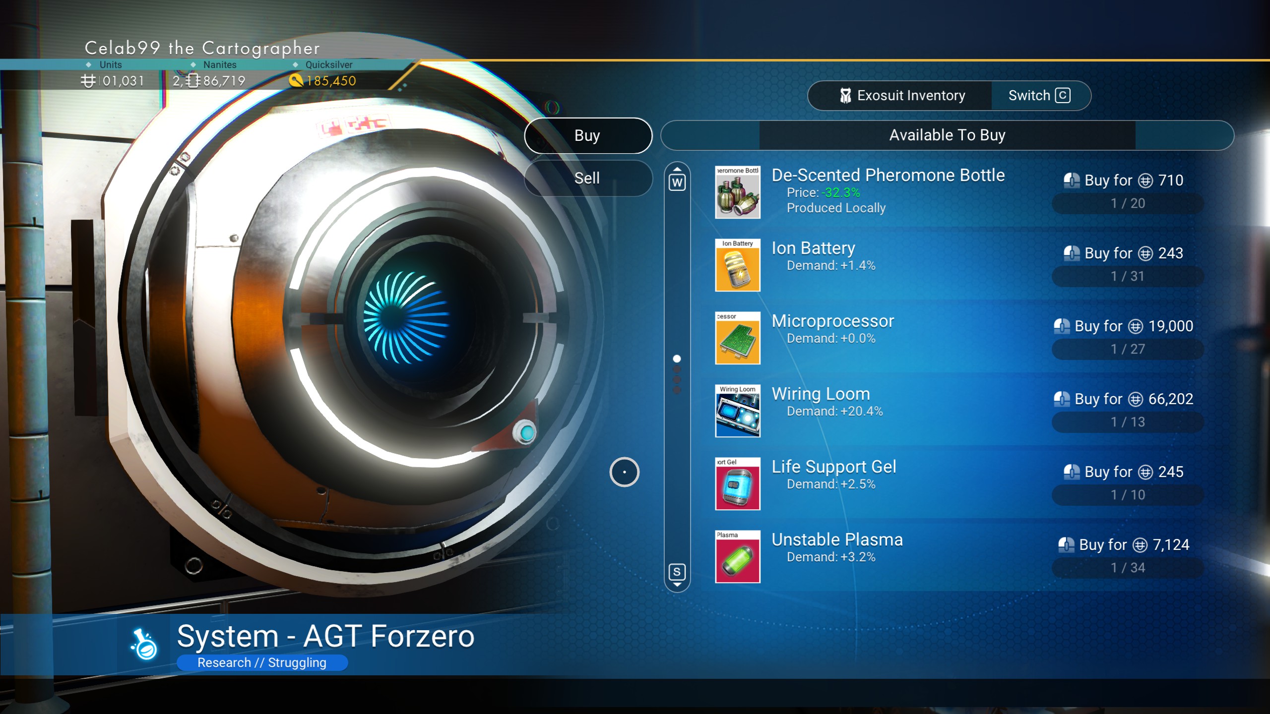Switch to the Sell tab
This screenshot has height=714, width=1270.
coord(588,178)
